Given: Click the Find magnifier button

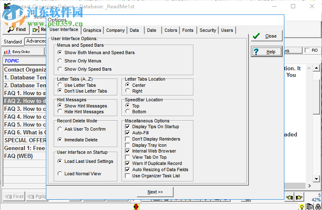Looking at the screenshot, I should (x=17, y=30).
